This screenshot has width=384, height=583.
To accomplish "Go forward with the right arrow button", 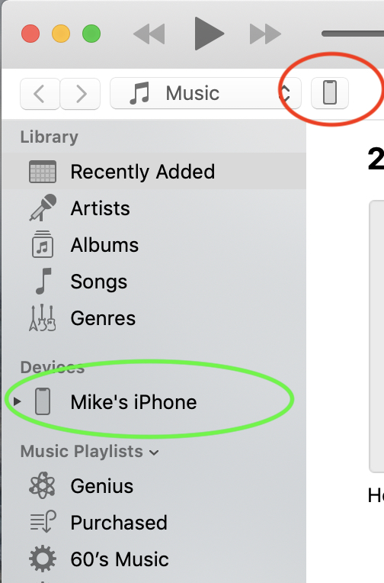I will 80,94.
